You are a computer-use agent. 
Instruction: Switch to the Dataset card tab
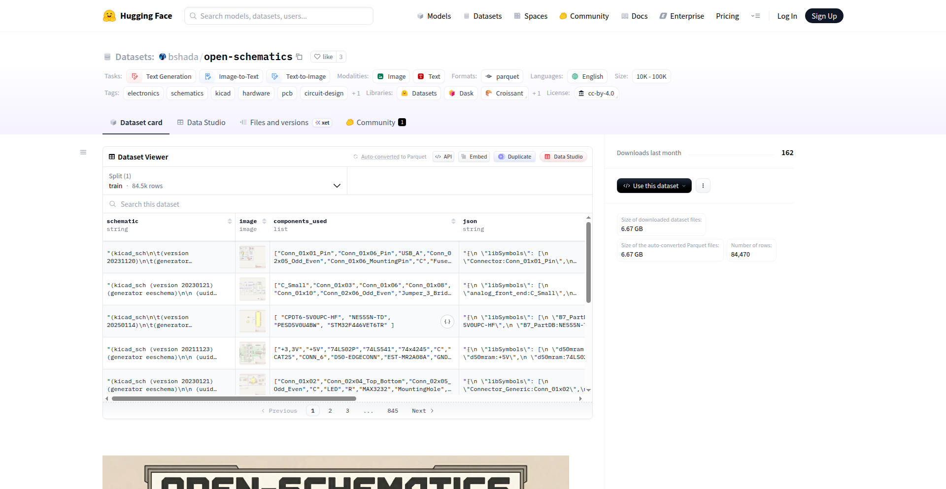[136, 123]
